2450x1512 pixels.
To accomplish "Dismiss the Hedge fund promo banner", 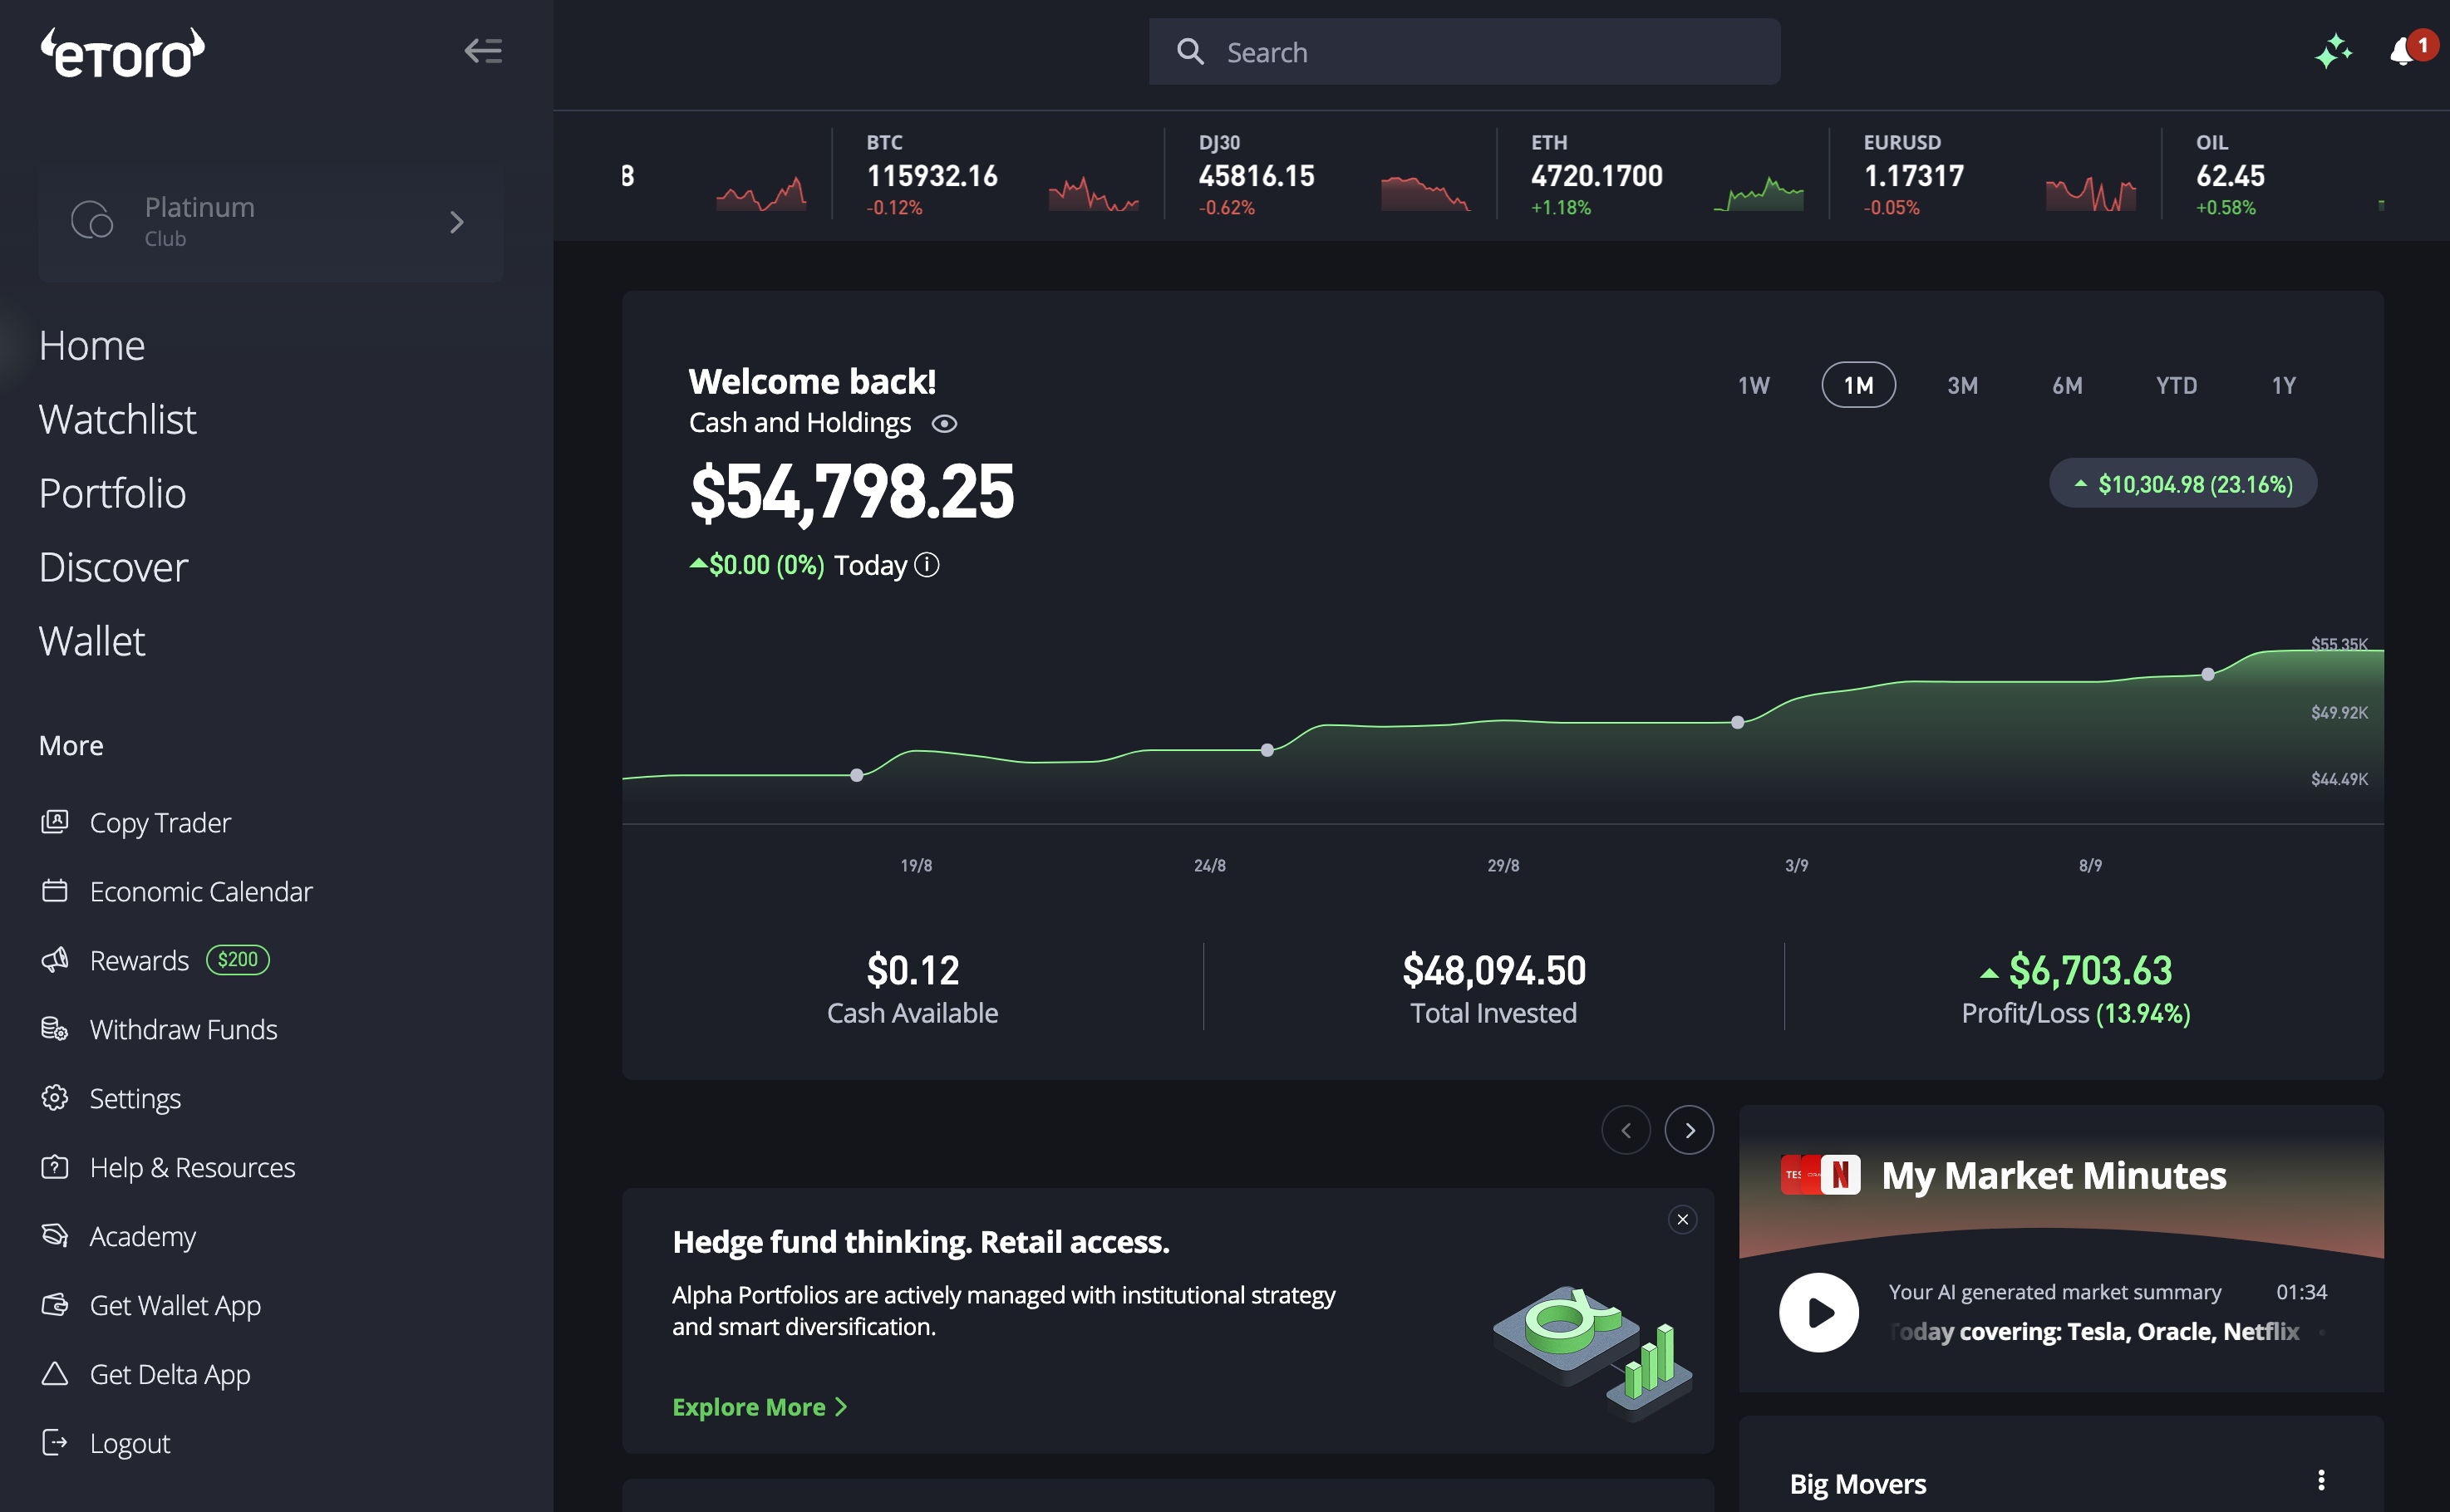I will 1683,1219.
